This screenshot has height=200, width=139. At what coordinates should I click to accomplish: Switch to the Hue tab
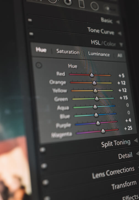pyautogui.click(x=41, y=50)
